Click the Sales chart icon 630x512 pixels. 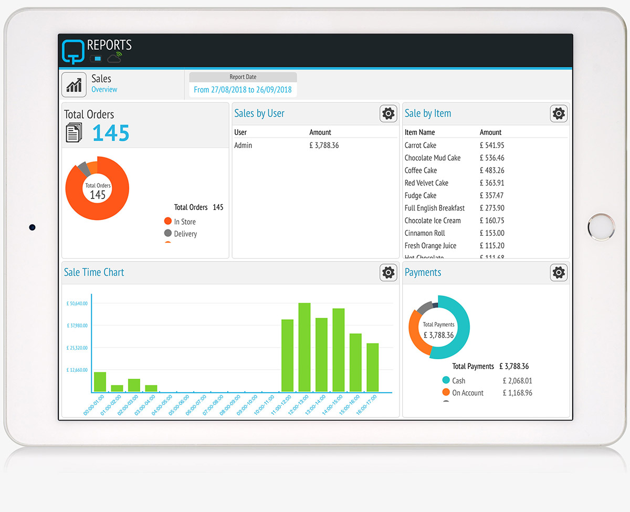tap(74, 85)
